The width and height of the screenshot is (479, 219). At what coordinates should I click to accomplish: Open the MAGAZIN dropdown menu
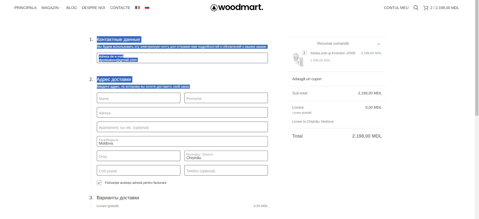(x=51, y=8)
